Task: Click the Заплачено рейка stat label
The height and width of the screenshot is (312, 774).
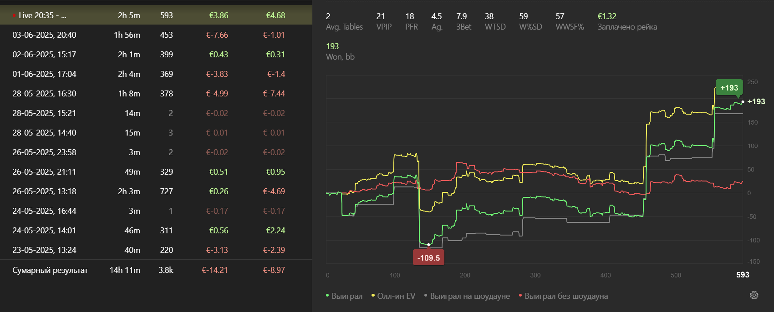Action: point(627,27)
